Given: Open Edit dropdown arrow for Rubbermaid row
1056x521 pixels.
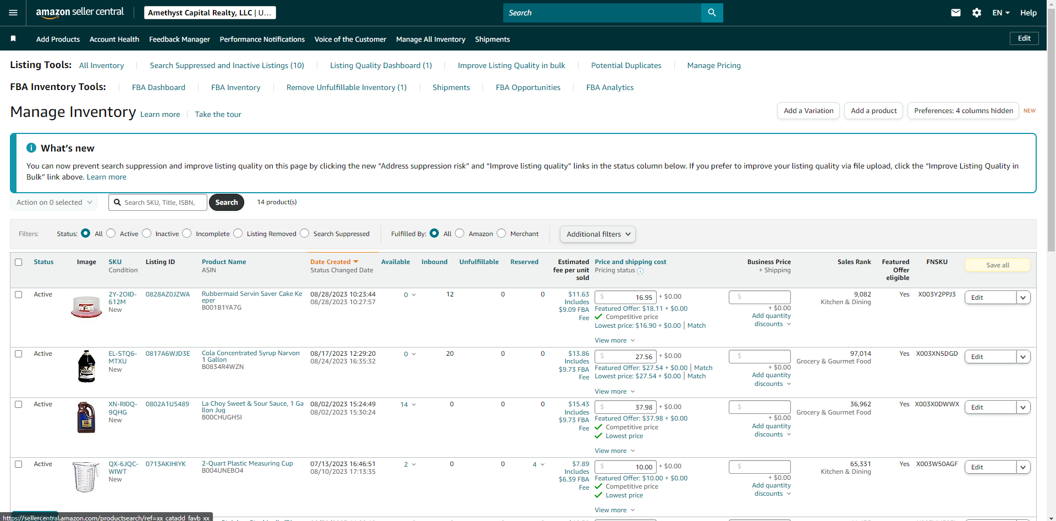Looking at the screenshot, I should (x=1023, y=298).
